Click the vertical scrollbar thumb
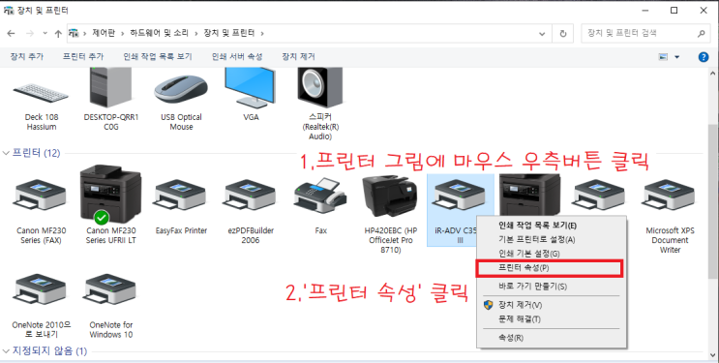The width and height of the screenshot is (719, 363). pos(712,202)
